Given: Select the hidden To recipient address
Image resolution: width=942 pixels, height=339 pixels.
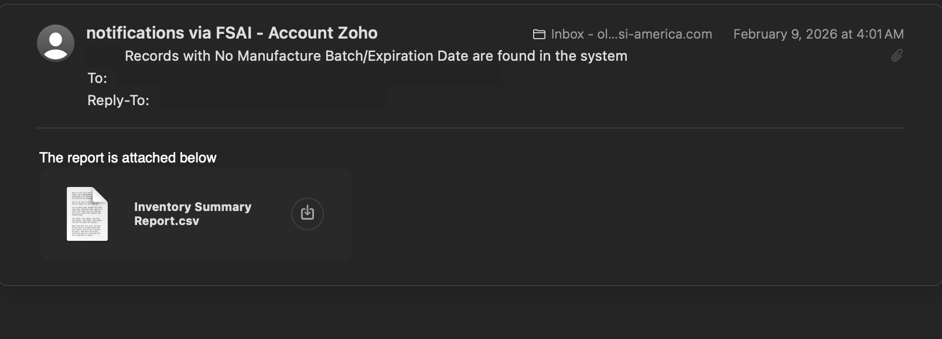Looking at the screenshot, I should 309,78.
